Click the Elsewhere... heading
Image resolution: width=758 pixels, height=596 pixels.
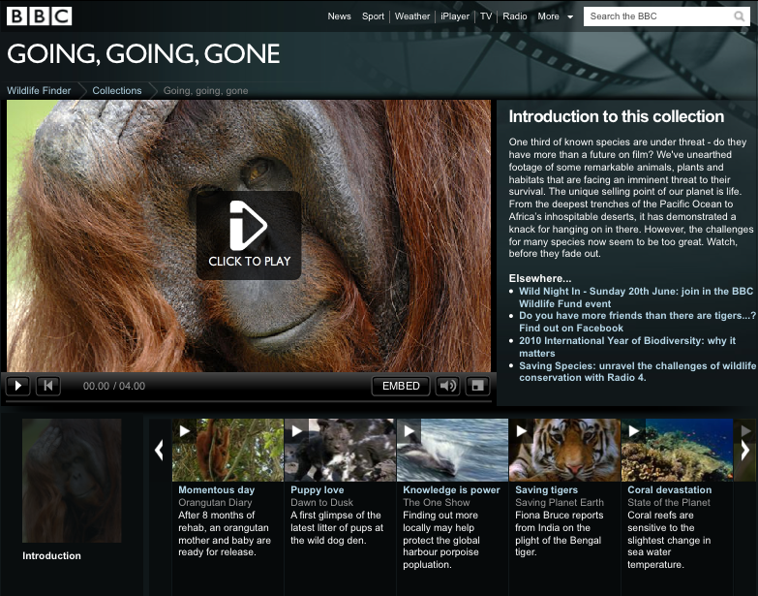click(540, 278)
